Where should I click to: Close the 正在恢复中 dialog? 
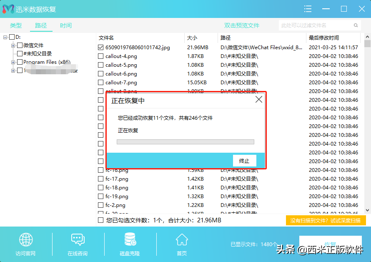259,99
